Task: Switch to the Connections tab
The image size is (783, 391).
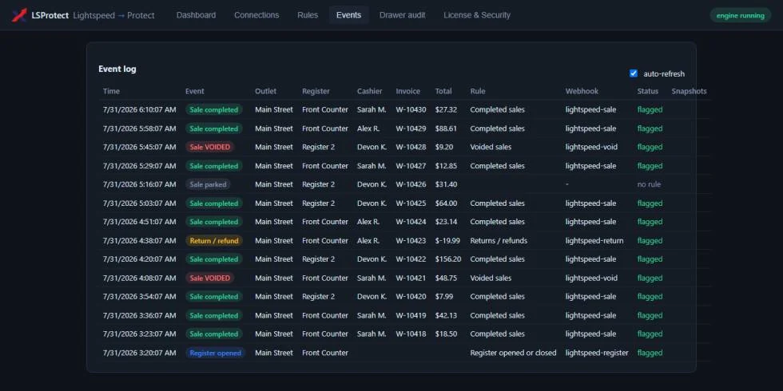Action: (256, 15)
